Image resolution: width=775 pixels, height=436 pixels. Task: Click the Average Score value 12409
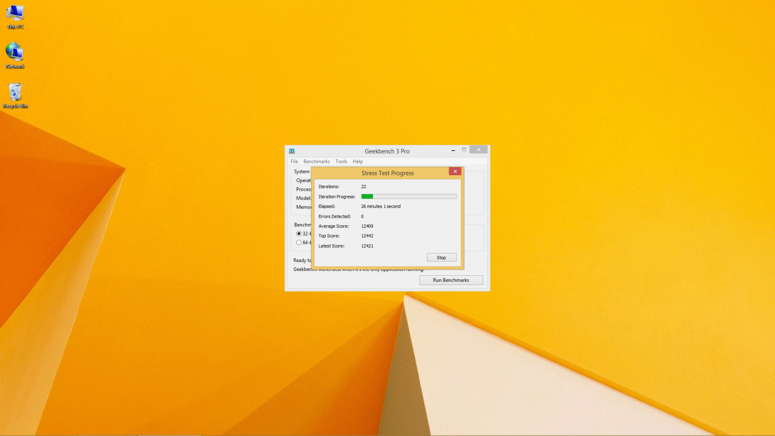pos(367,226)
